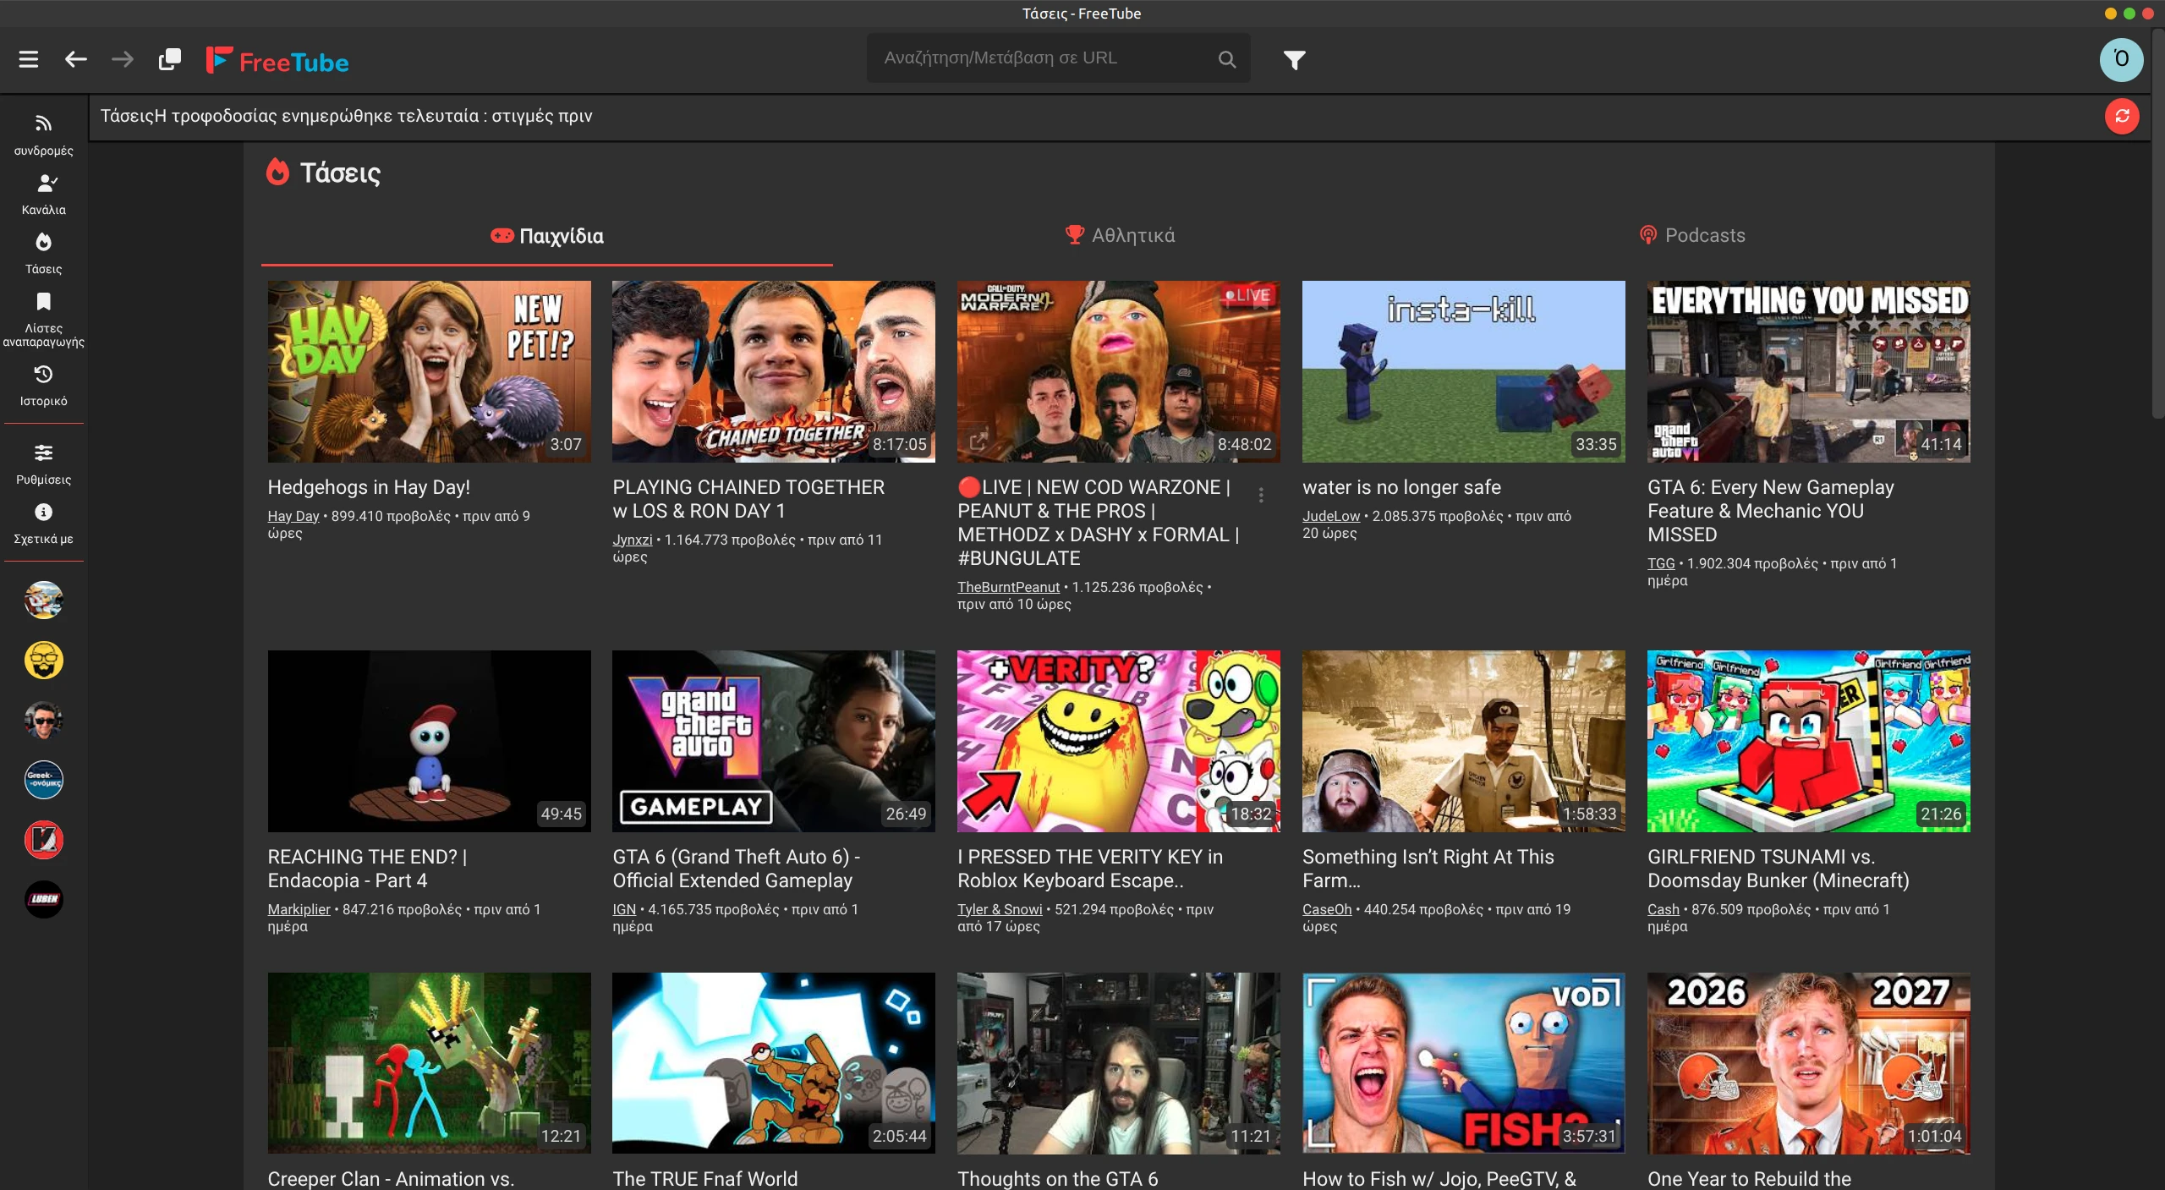This screenshot has width=2165, height=1190.
Task: Play the Thoughts on the GTA 6 thumbnail
Action: (x=1119, y=1063)
